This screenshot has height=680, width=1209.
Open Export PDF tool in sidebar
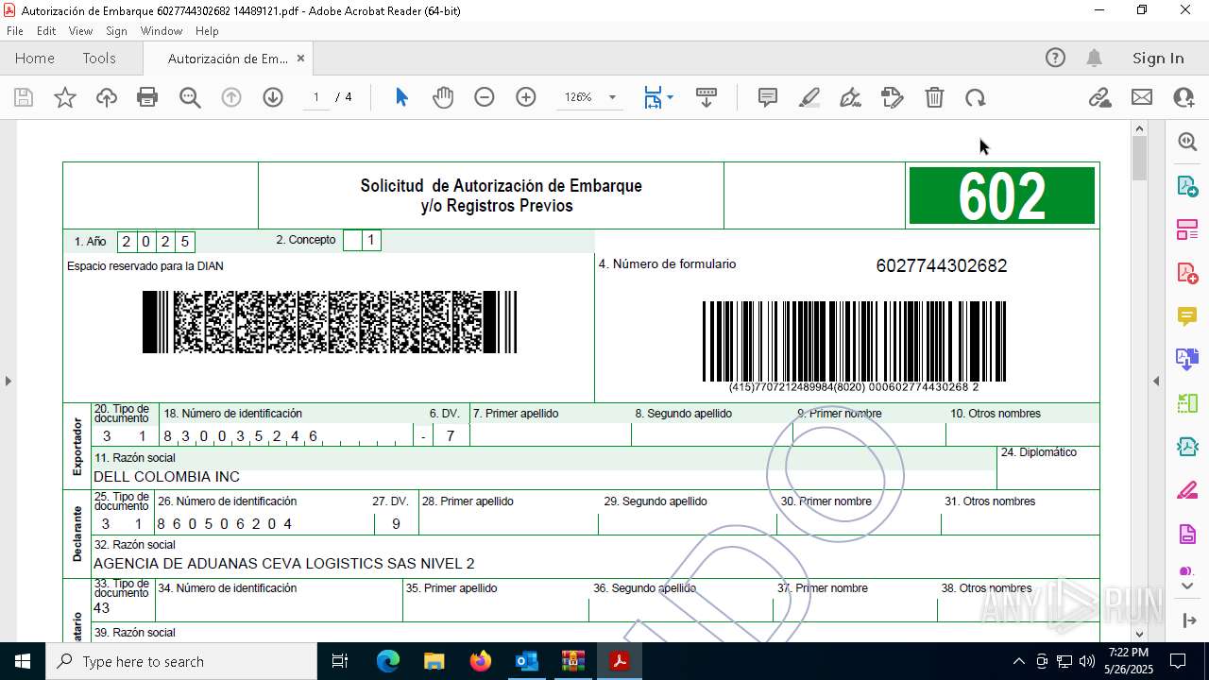click(1187, 185)
